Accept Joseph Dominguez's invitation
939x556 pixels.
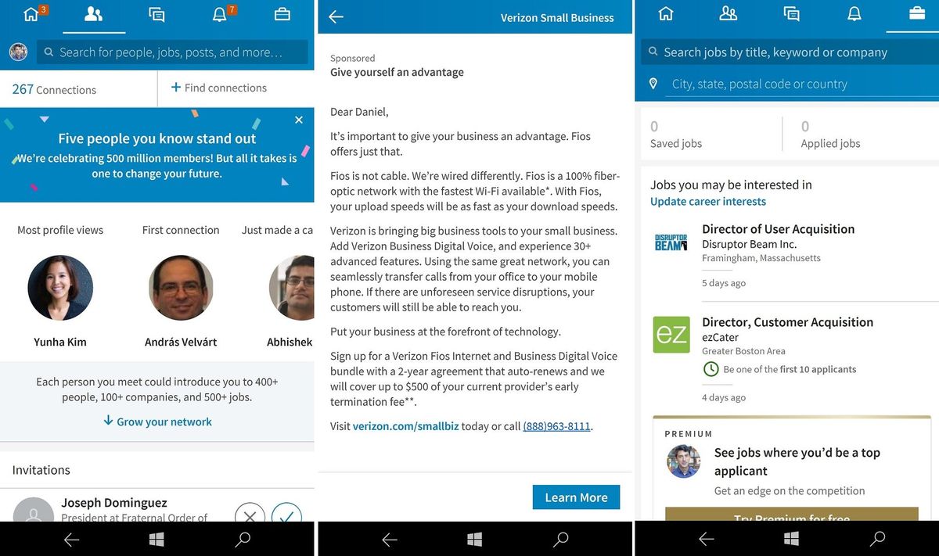[288, 517]
